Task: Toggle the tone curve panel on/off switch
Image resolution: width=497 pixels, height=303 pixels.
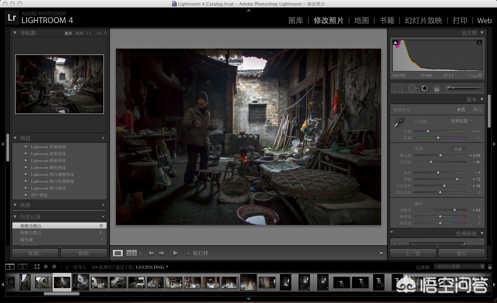Action: 391,233
